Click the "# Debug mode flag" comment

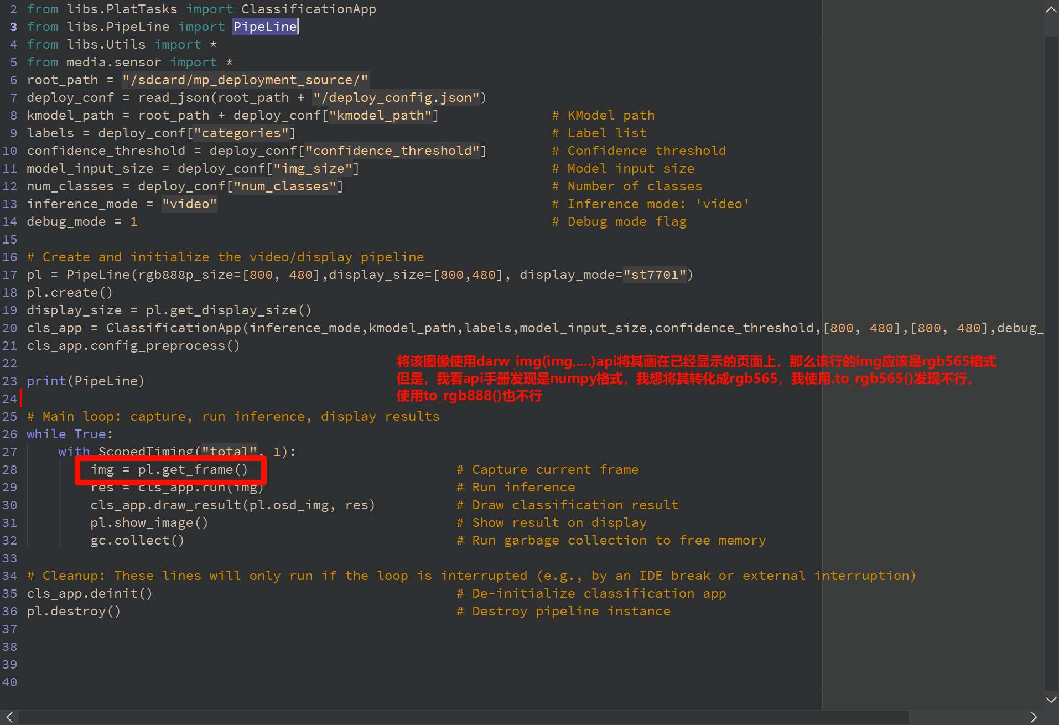(620, 221)
